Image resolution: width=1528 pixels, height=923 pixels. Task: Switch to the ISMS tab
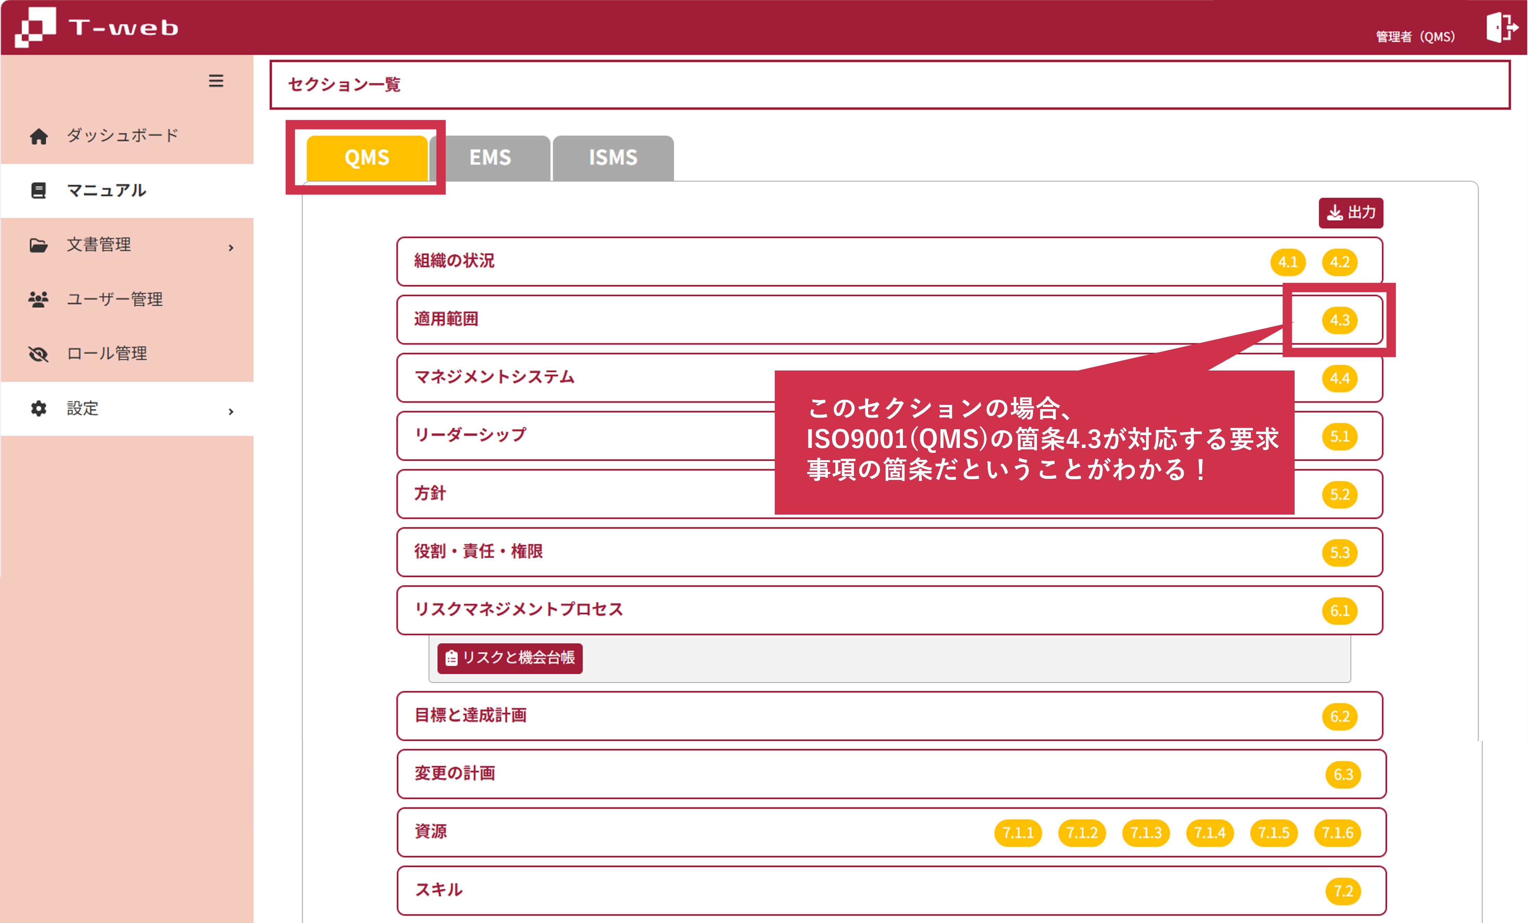point(613,158)
